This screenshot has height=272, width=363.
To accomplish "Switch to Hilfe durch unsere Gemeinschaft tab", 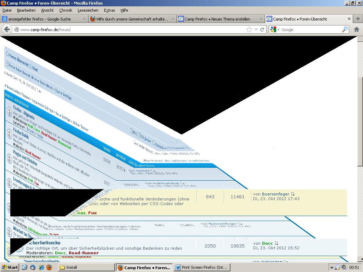I will (x=132, y=19).
